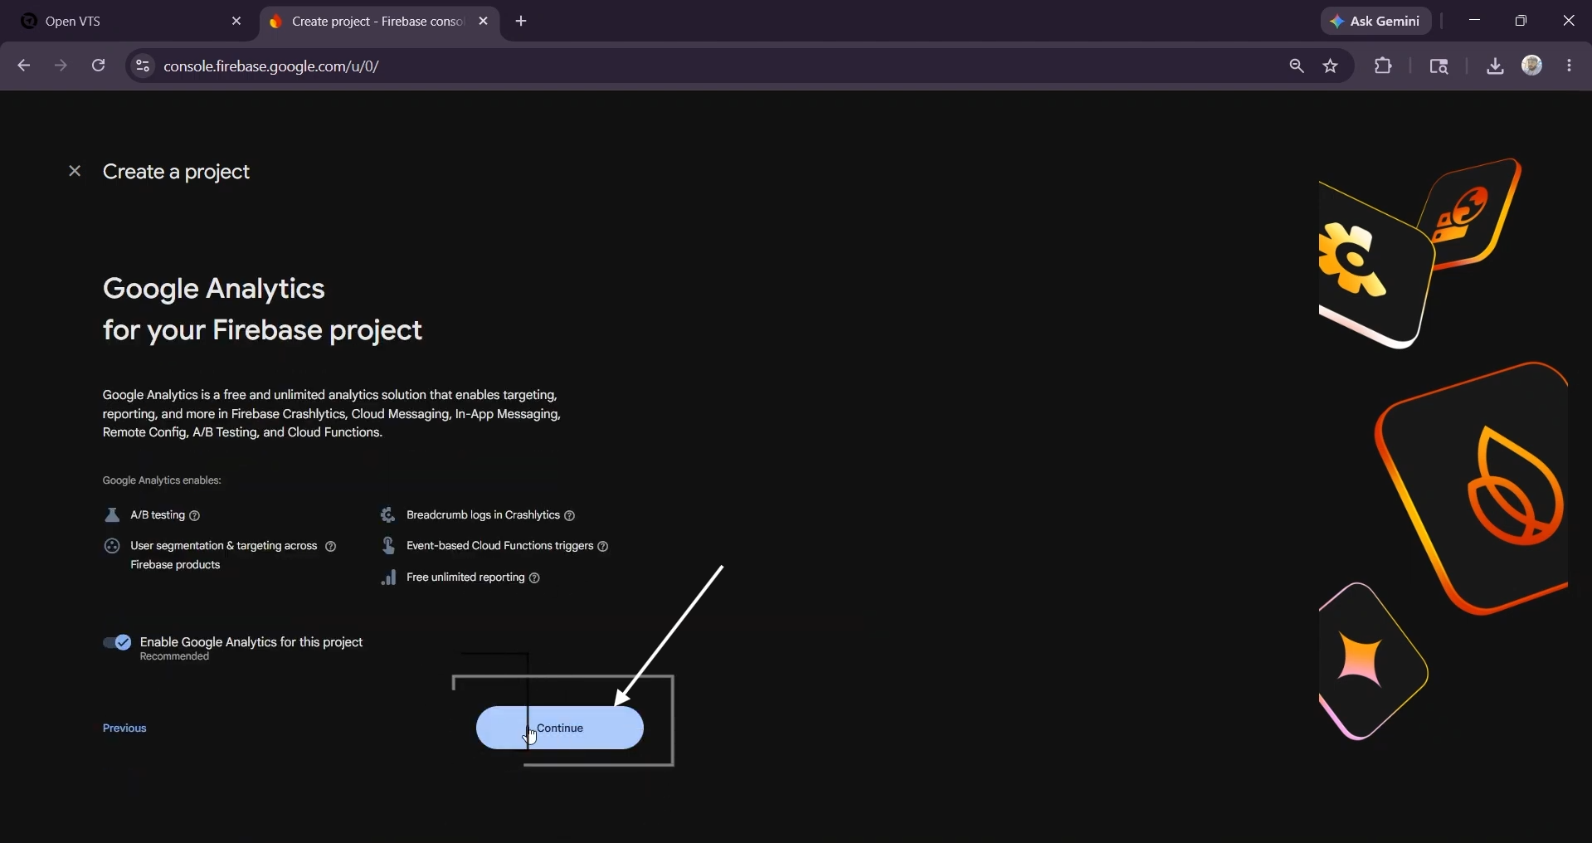1592x843 pixels.
Task: Open the Google Lens search icon in toolbar
Action: pos(1440,66)
